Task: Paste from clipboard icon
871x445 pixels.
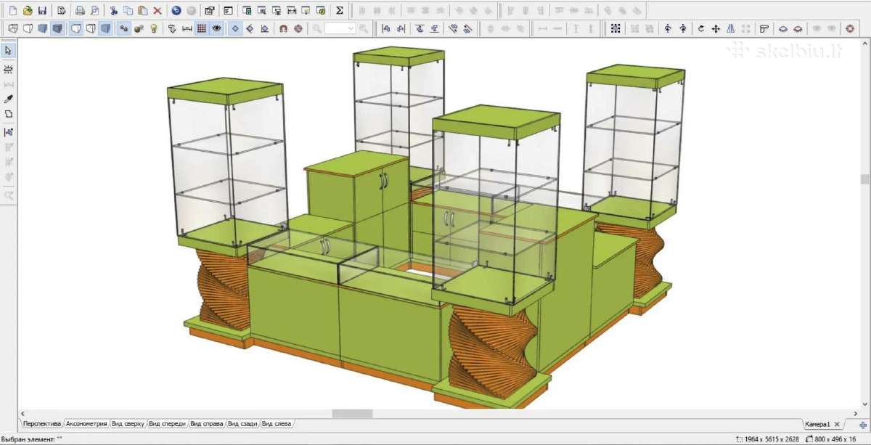Action: pos(143,11)
